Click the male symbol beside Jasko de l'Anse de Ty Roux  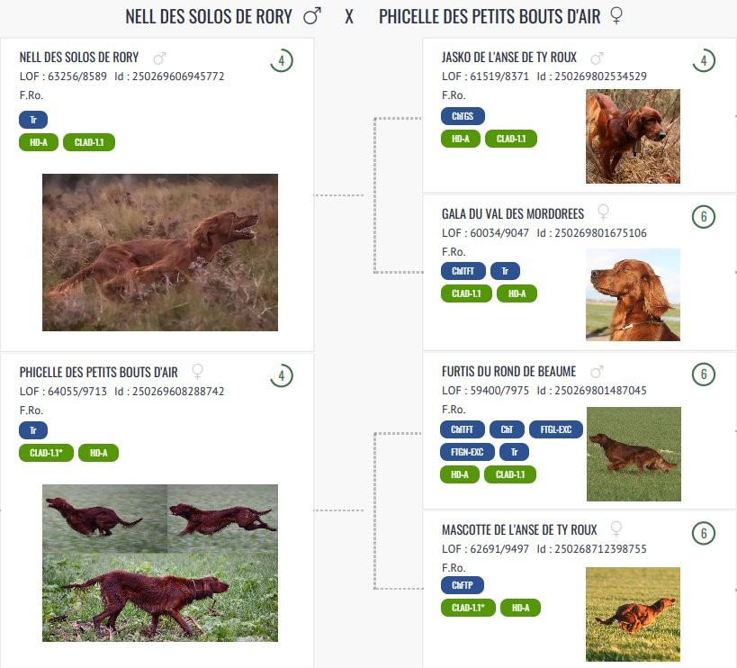pos(596,58)
